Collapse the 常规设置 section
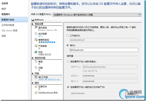The width and height of the screenshot is (146, 101). (33, 24)
